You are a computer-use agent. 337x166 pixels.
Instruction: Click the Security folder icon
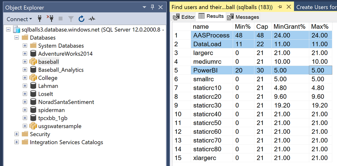click(x=25, y=134)
